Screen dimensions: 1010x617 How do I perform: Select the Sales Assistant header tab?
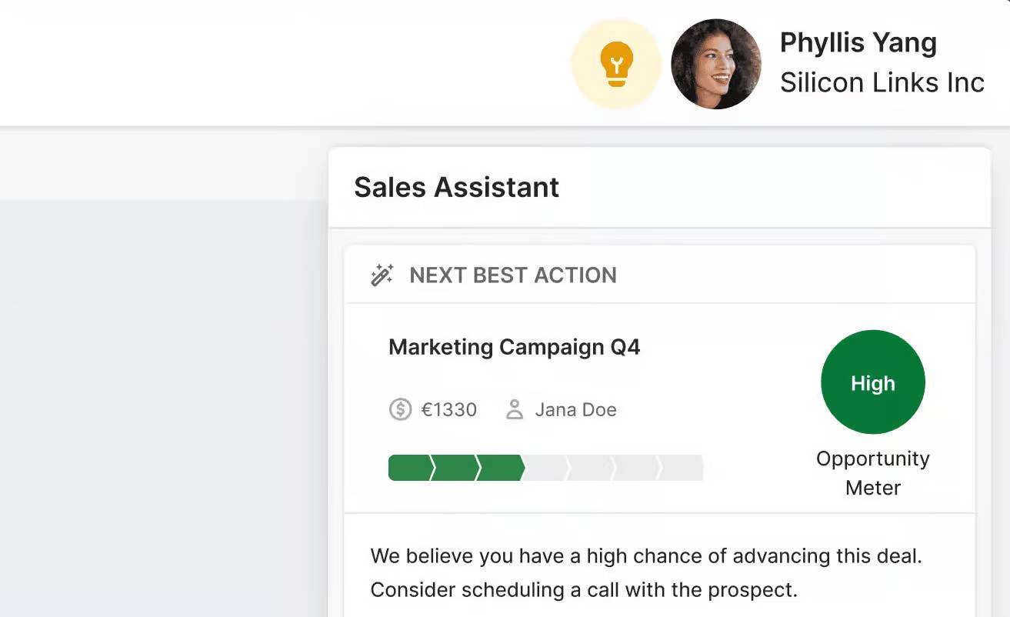click(456, 187)
